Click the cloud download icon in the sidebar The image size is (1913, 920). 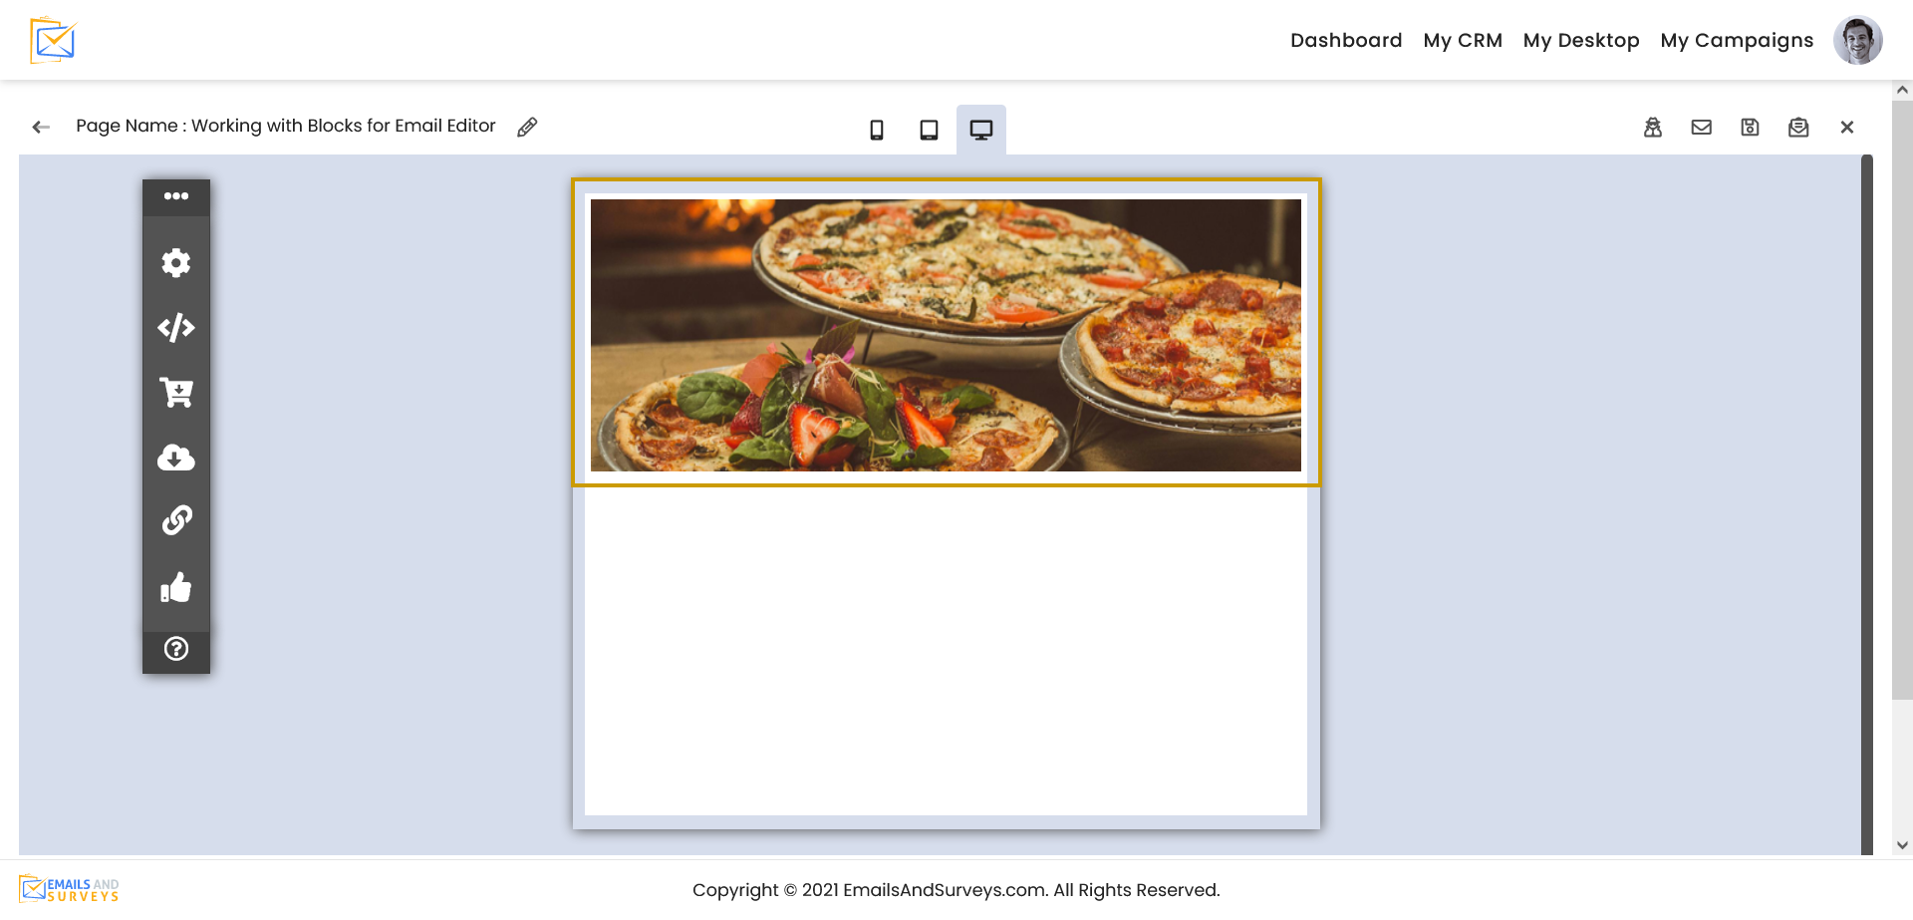[x=176, y=458]
